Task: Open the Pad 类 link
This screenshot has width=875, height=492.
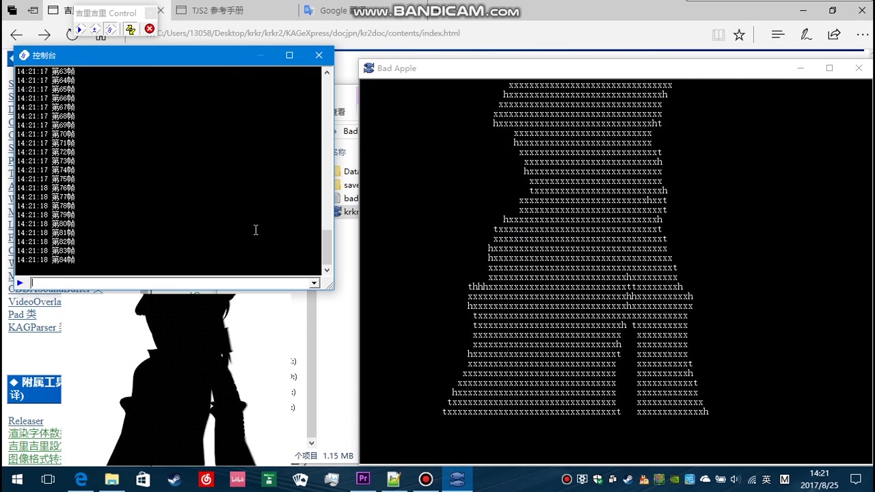Action: click(x=22, y=314)
